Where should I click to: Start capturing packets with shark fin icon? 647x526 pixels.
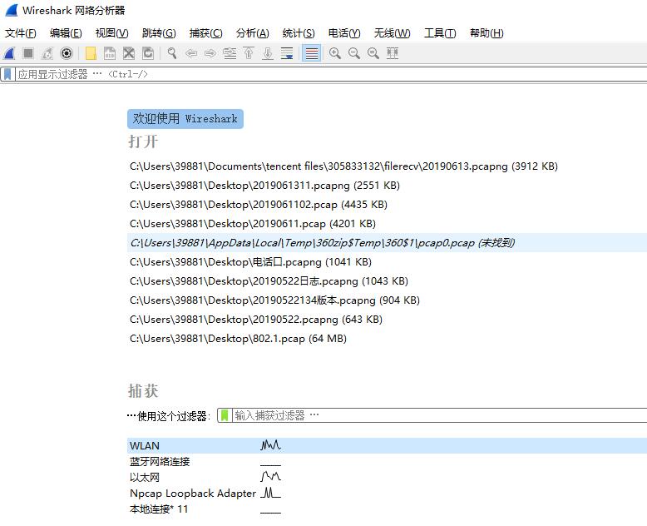[x=10, y=53]
